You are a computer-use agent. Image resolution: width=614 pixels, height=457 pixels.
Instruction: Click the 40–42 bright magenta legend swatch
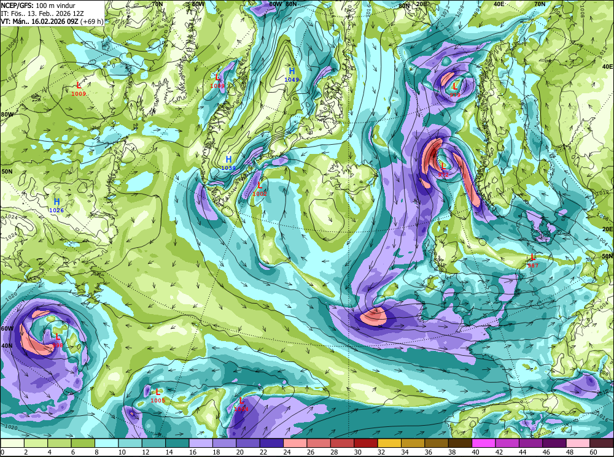point(484,443)
